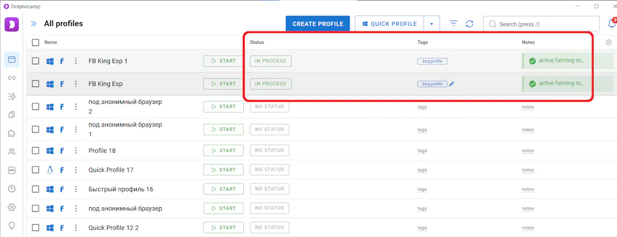Click the Create Profile button
Screen dimensions: 617x237
coord(318,24)
